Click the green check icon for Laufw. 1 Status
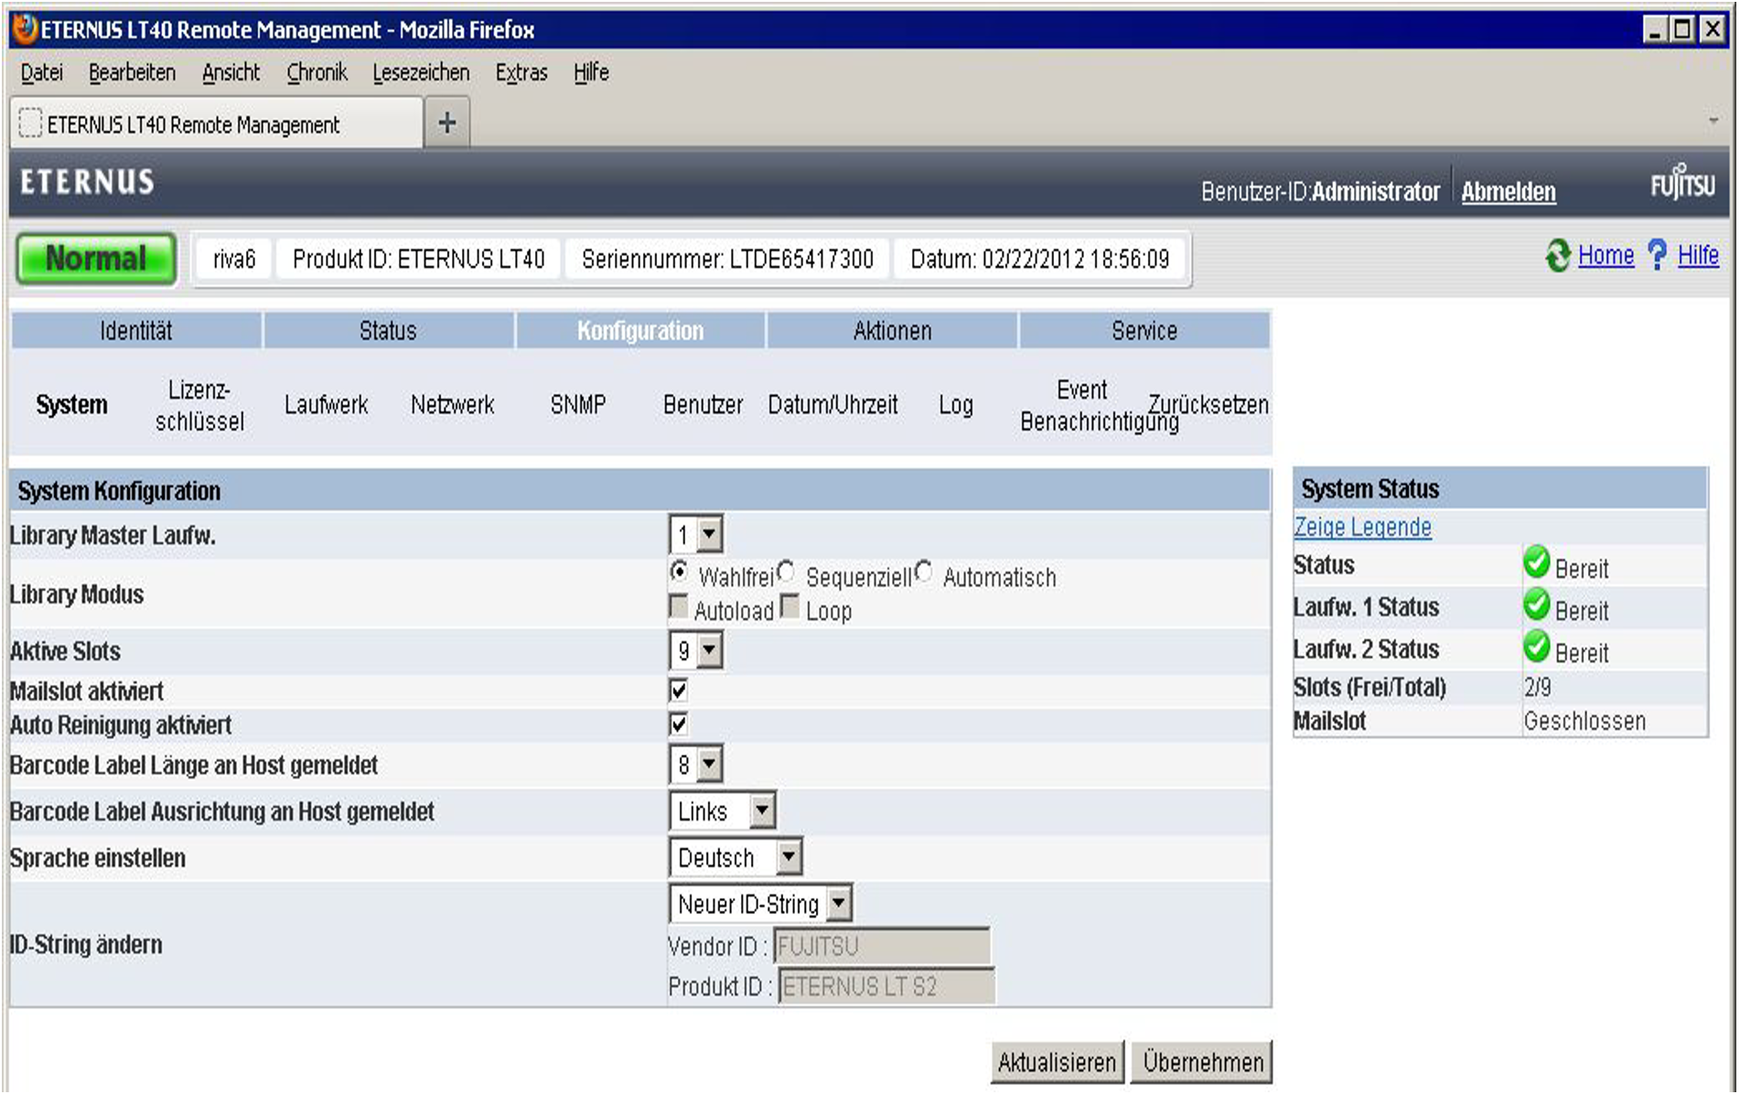 click(1536, 605)
